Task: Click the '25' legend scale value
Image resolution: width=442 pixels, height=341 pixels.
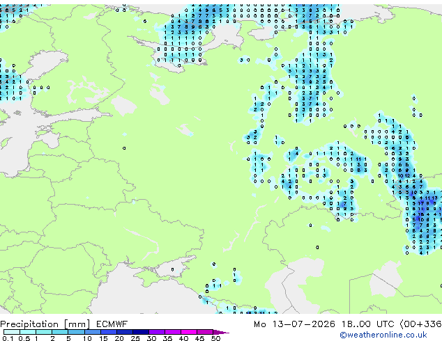Action: point(135,338)
